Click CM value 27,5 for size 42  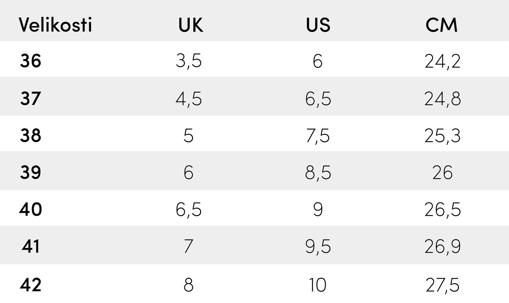pyautogui.click(x=442, y=285)
